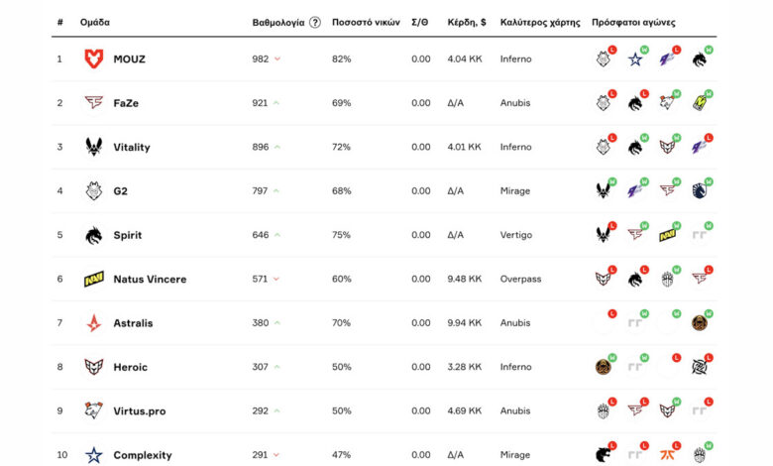This screenshot has height=466, width=773.
Task: Select the Heroic team logo
Action: [94, 367]
